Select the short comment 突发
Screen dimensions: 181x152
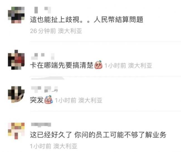[37, 100]
